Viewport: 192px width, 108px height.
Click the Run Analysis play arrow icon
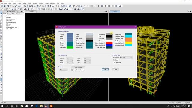[22, 6]
